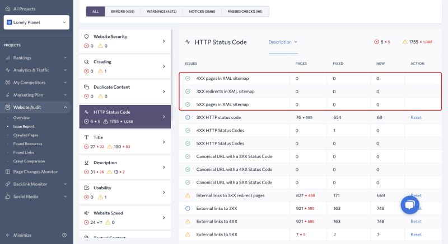Viewport: 448px width, 244px height.
Task: Reset the 3XX HTTP status code issue
Action: click(x=416, y=117)
